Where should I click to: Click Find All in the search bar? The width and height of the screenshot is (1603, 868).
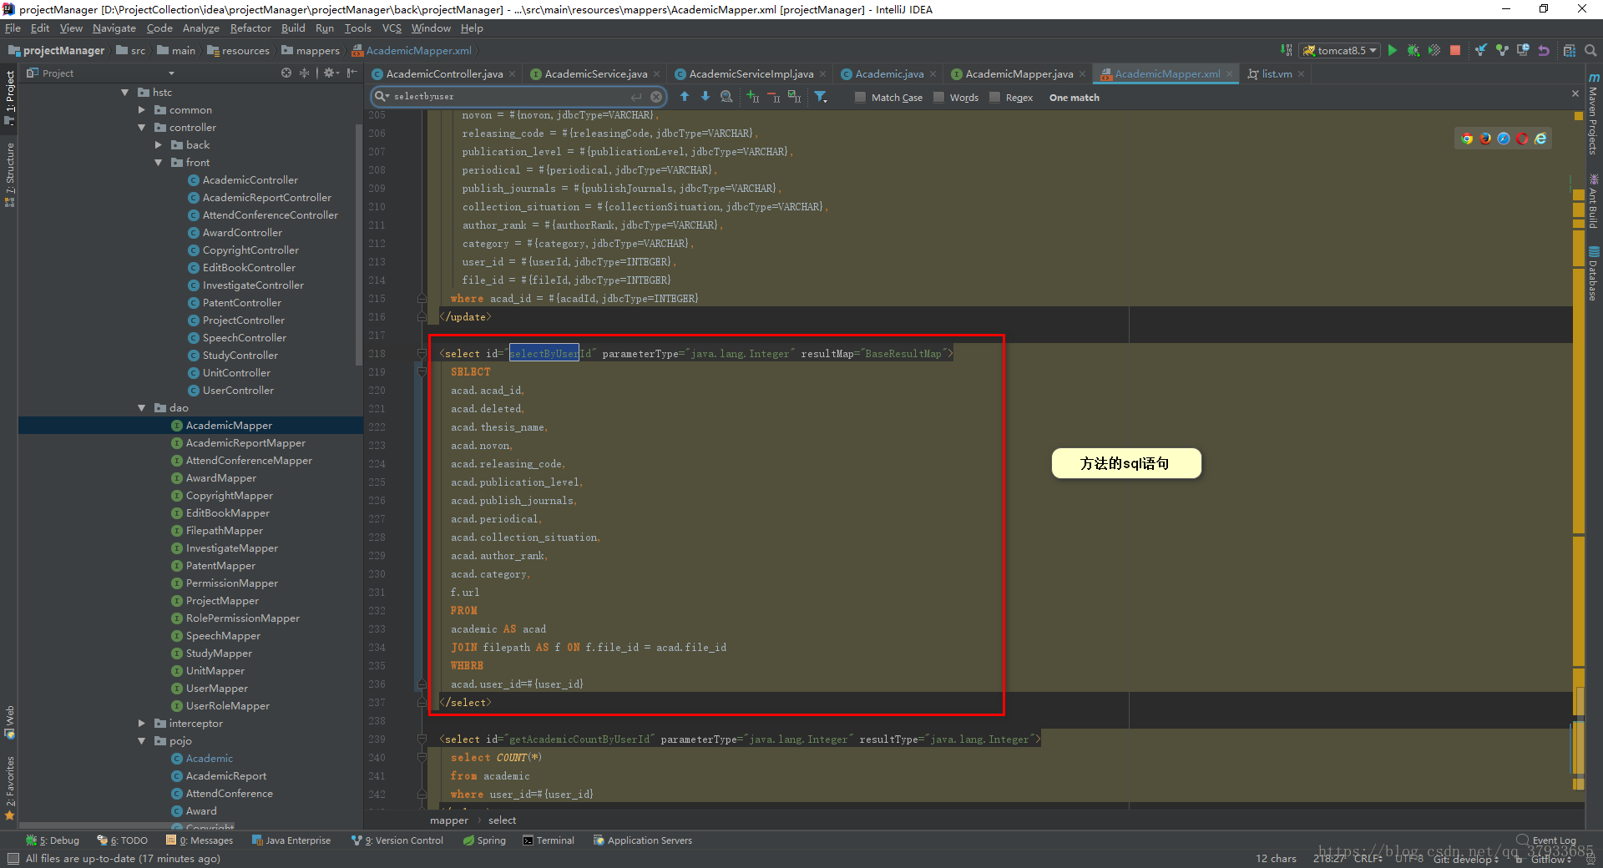(x=726, y=97)
